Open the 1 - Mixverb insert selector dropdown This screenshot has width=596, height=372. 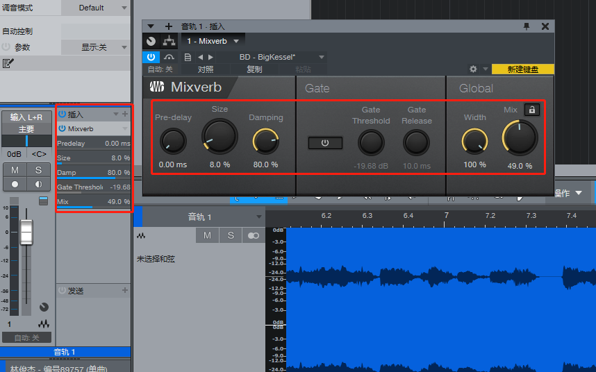[213, 41]
